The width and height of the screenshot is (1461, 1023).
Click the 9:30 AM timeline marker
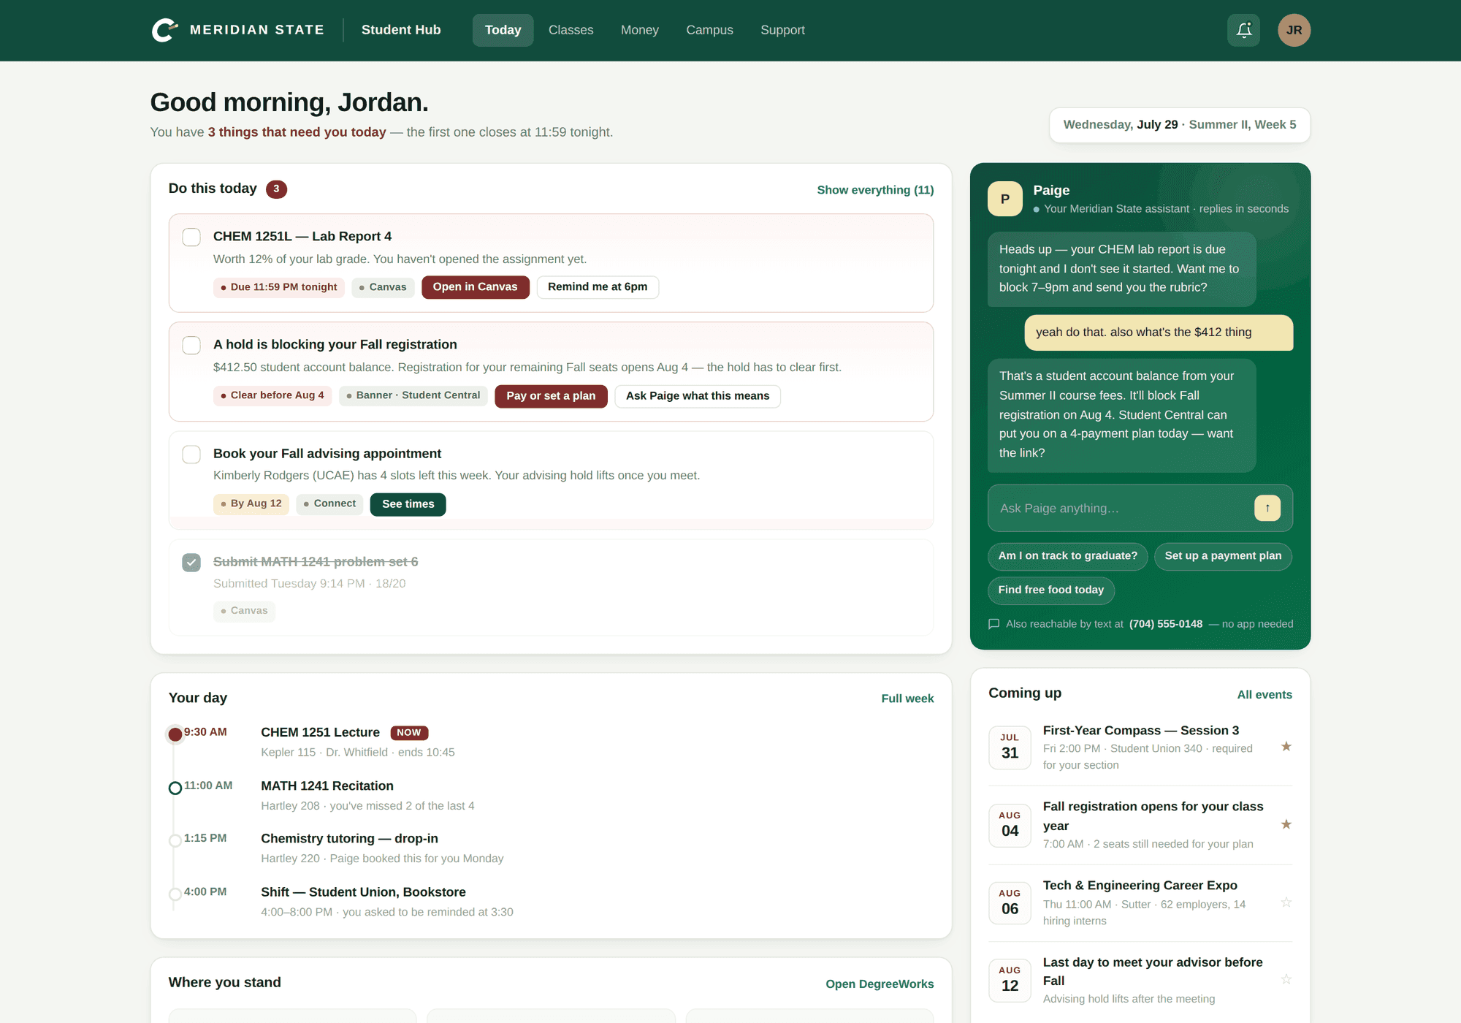175,734
